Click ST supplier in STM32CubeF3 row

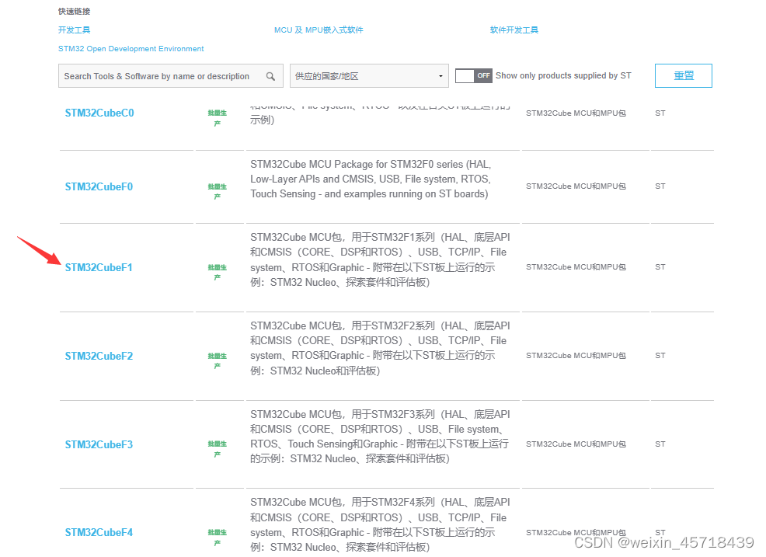pos(660,444)
